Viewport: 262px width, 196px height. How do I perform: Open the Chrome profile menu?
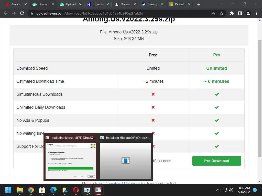[x=248, y=13]
